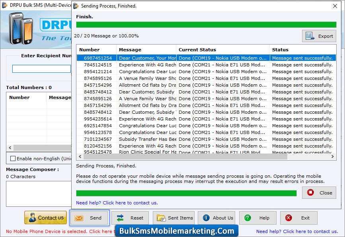Image resolution: width=345 pixels, height=237 pixels.
Task: Click the DRPU app icon in dialog title
Action: (x=76, y=6)
